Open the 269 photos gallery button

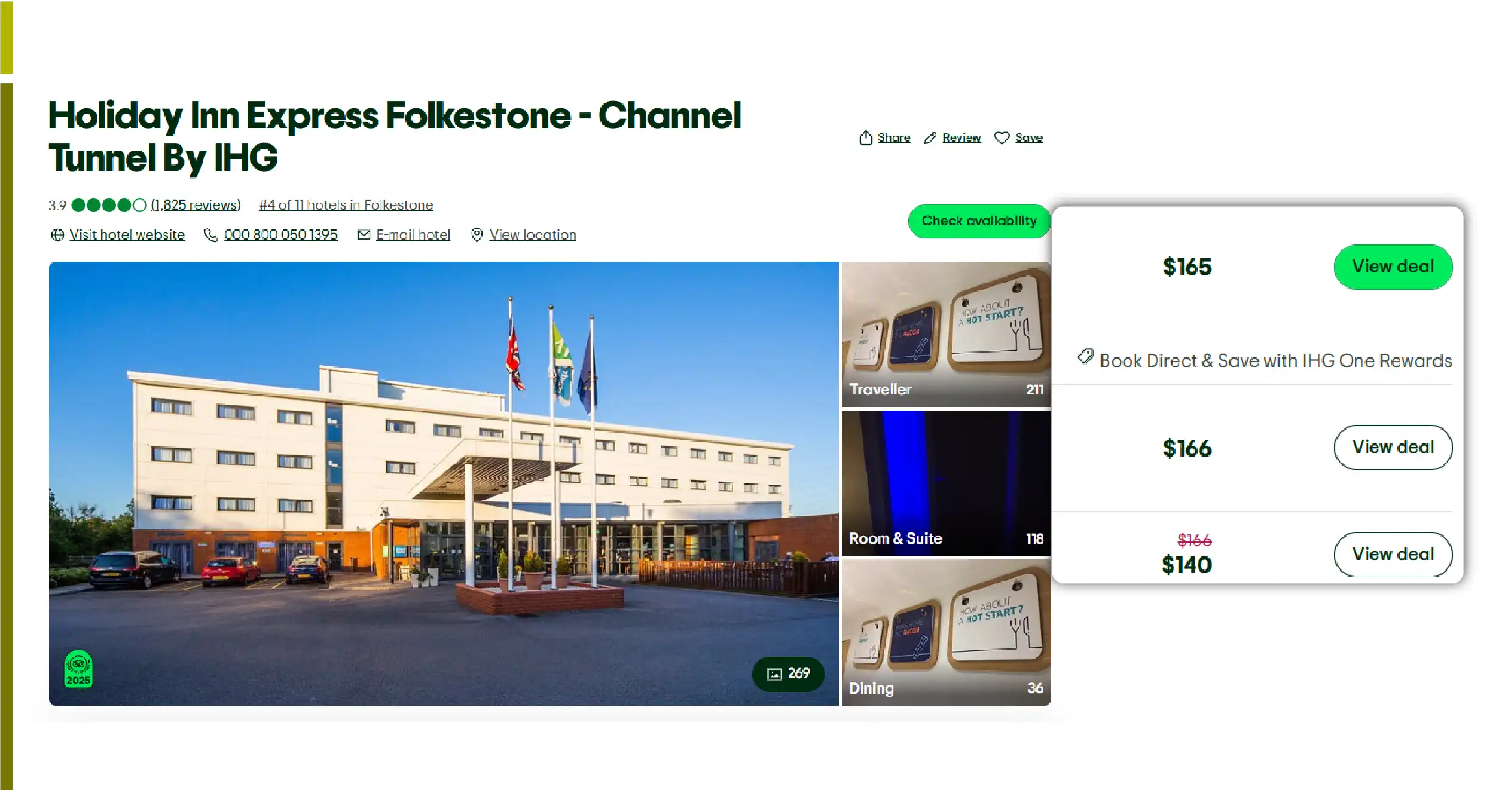tap(788, 674)
